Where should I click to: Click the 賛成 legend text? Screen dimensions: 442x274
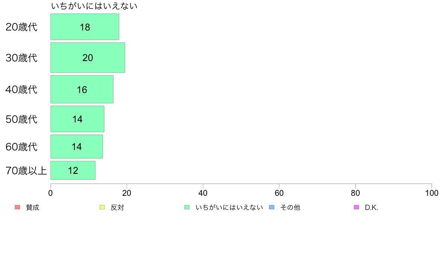(32, 207)
